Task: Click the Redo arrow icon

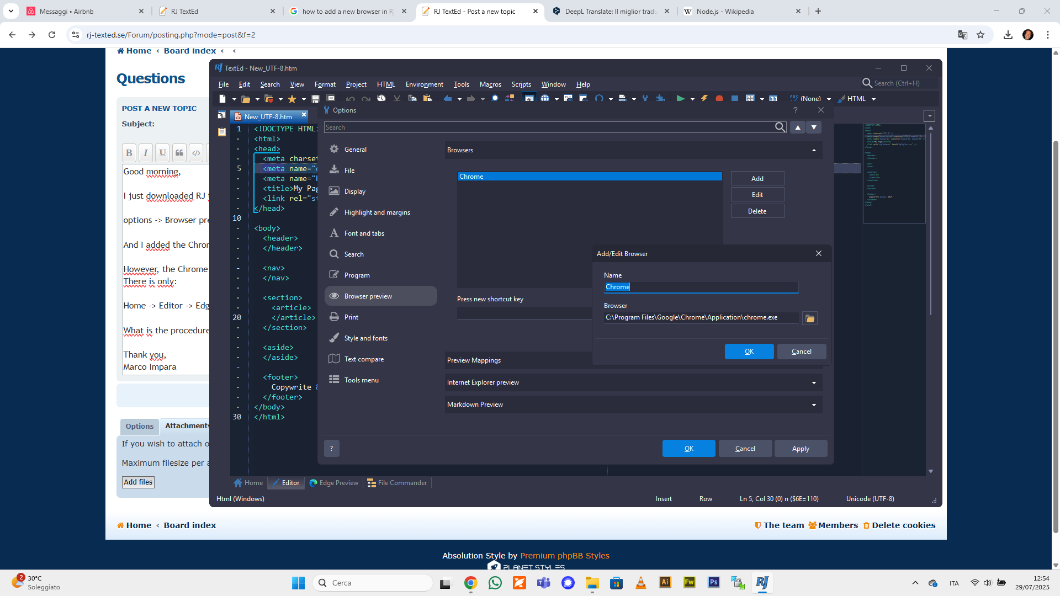Action: (365, 99)
